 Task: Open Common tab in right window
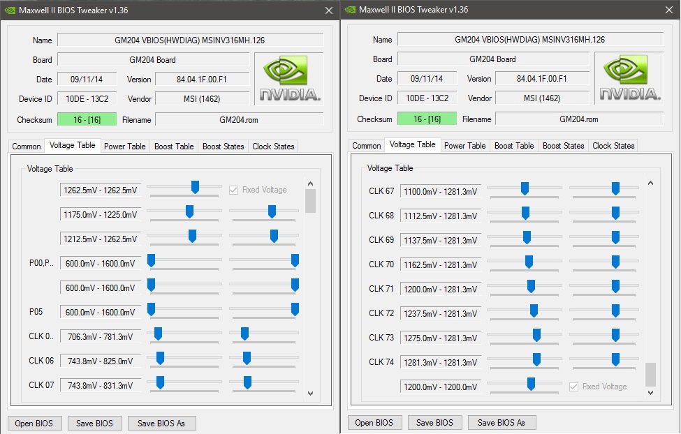[366, 145]
